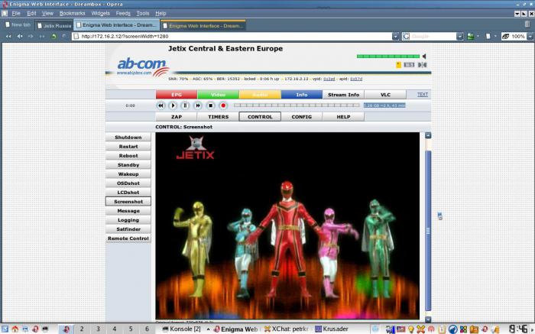Select the CONTROL tab

[x=260, y=117]
